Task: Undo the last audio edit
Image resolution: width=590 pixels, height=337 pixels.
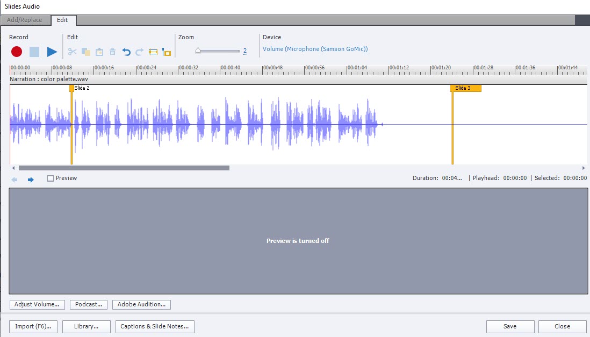Action: click(126, 52)
